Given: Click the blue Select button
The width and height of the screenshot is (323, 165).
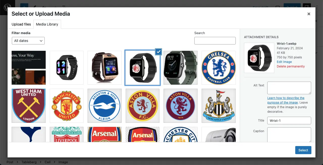Looking at the screenshot, I should point(303,150).
